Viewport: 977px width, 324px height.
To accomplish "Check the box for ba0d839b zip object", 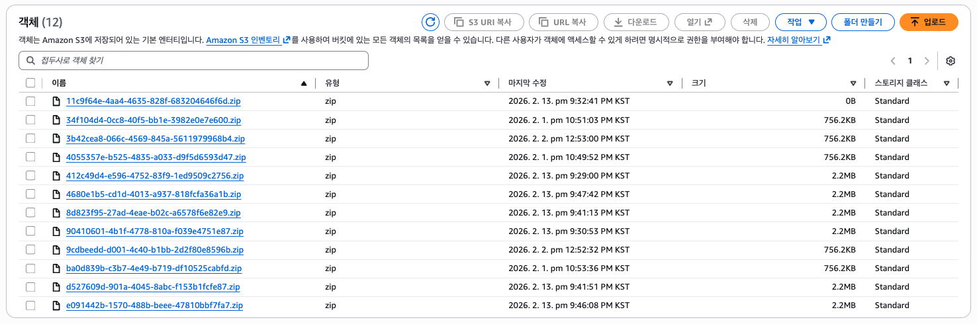I will (x=30, y=268).
